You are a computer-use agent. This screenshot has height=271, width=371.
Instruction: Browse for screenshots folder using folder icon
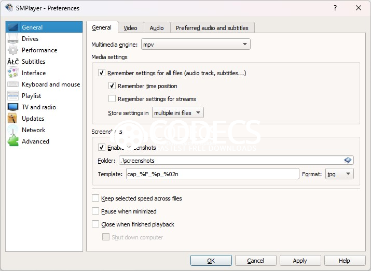(x=348, y=160)
